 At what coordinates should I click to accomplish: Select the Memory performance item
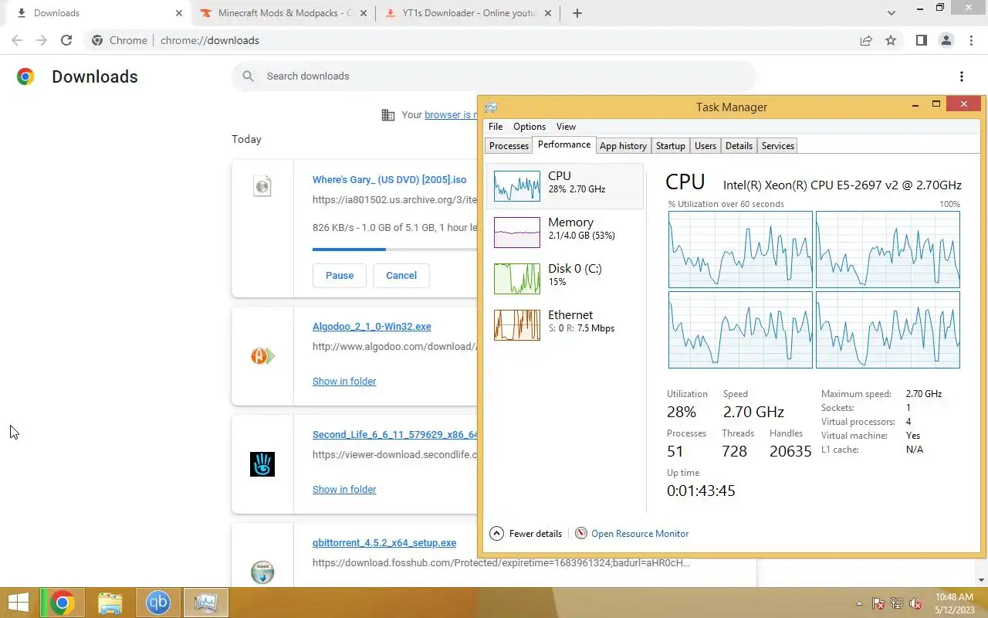coord(565,232)
